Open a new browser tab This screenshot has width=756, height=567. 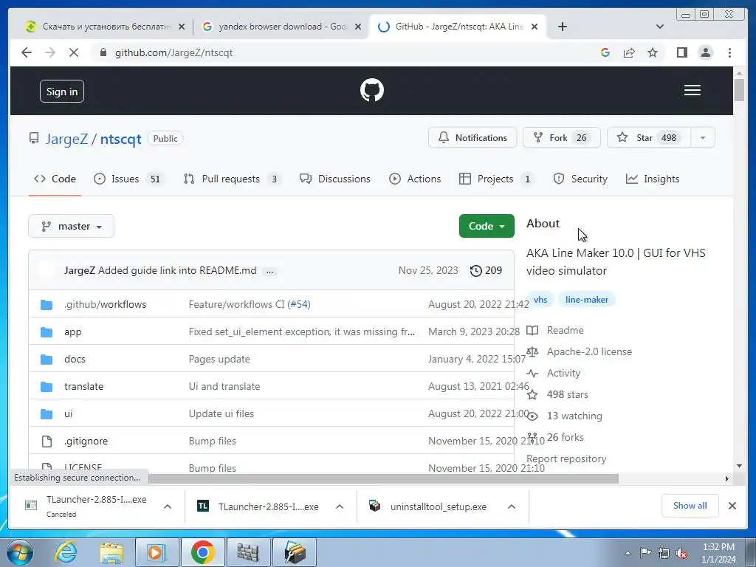pos(562,27)
